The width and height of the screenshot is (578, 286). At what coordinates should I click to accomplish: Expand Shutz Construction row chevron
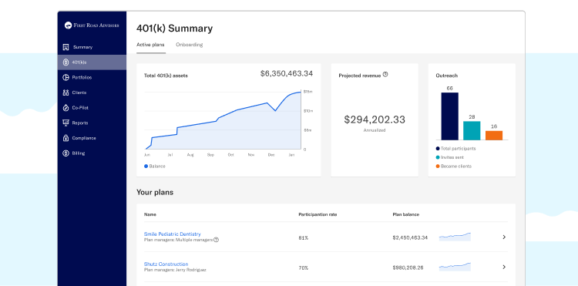(x=504, y=267)
